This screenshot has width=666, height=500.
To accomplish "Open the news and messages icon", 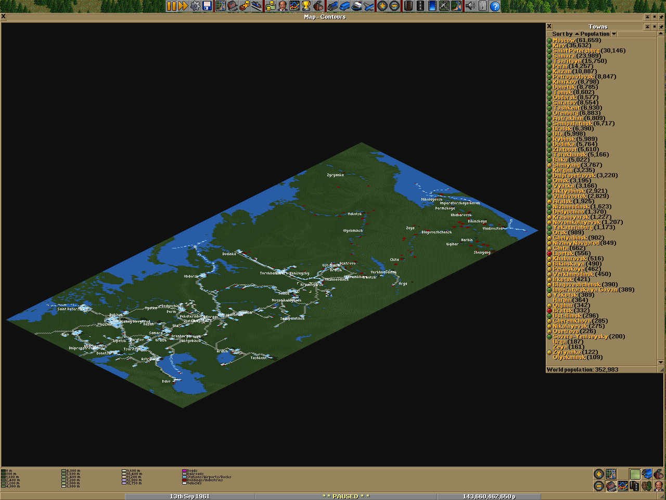I will (482, 6).
